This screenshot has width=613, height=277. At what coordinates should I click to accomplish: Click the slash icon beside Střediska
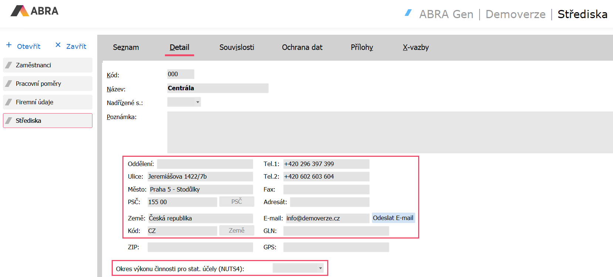pyautogui.click(x=9, y=121)
